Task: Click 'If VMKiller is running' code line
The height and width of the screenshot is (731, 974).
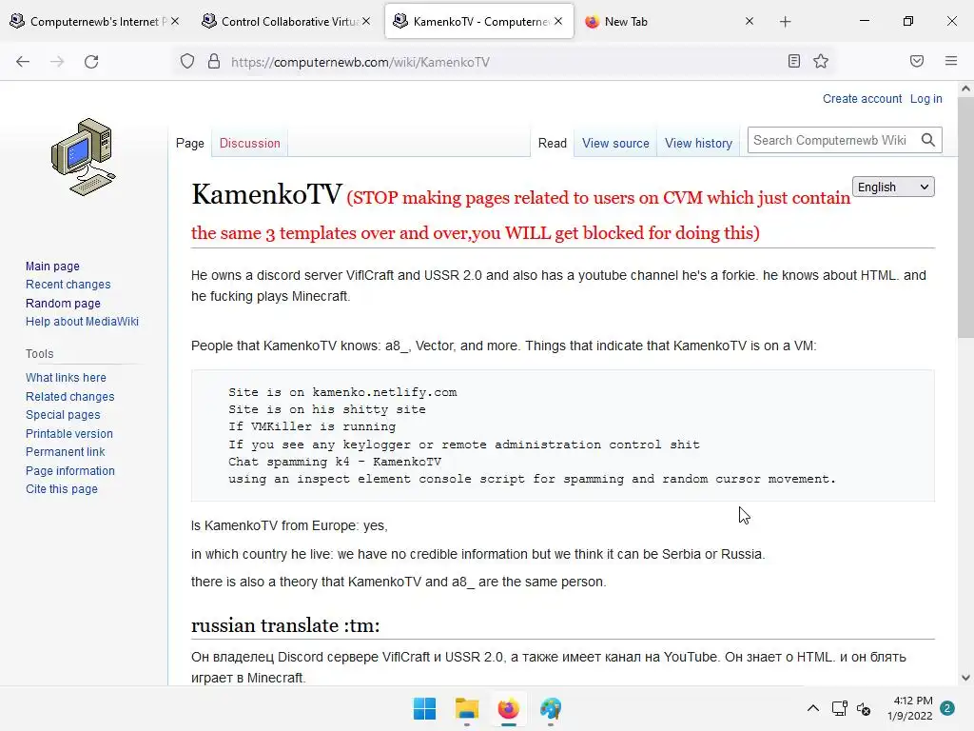Action: point(312,426)
